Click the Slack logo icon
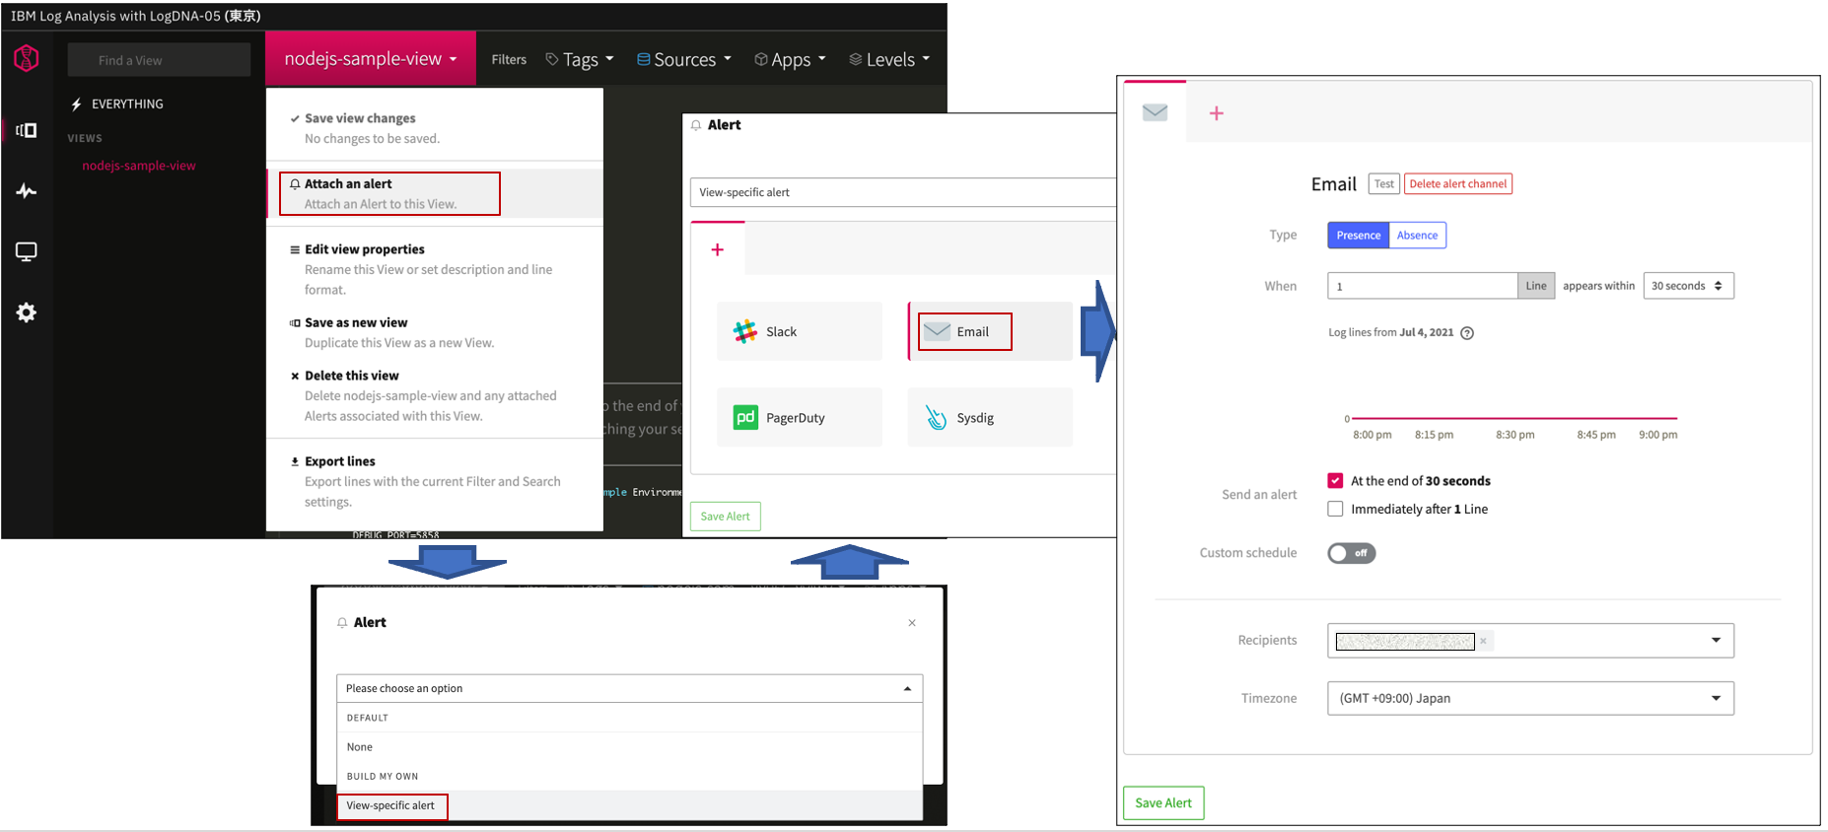The width and height of the screenshot is (1828, 832). (x=745, y=331)
